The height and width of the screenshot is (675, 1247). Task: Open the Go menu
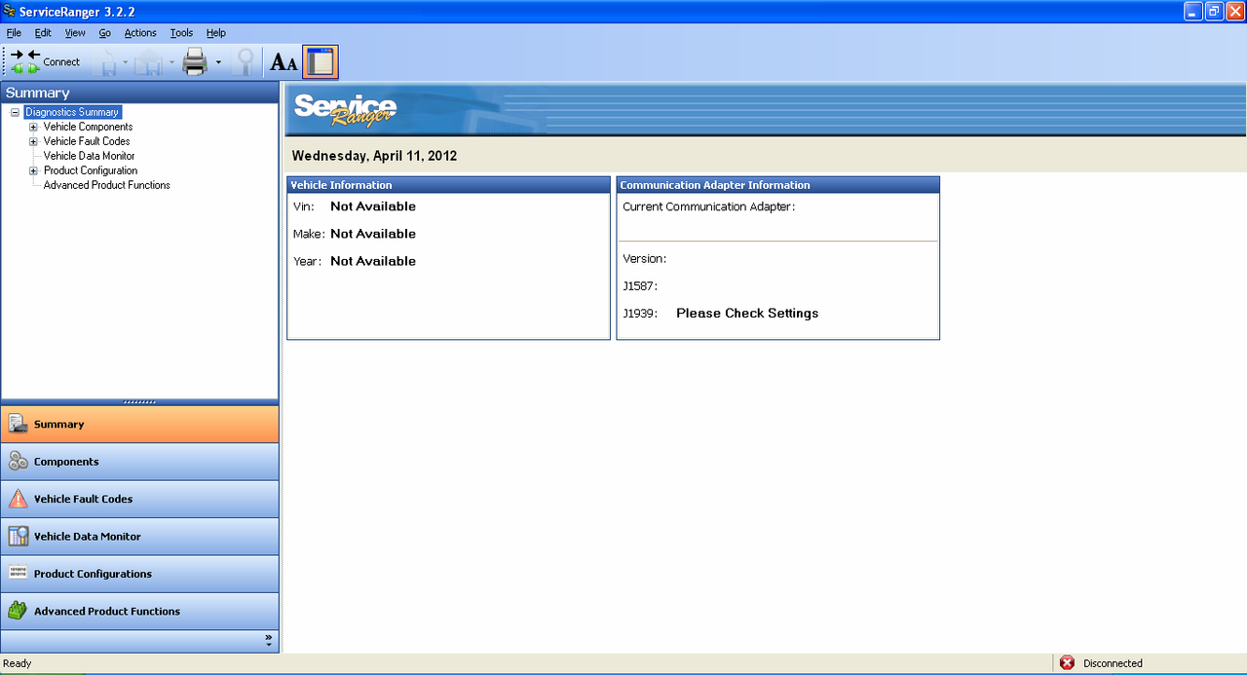[x=105, y=33]
